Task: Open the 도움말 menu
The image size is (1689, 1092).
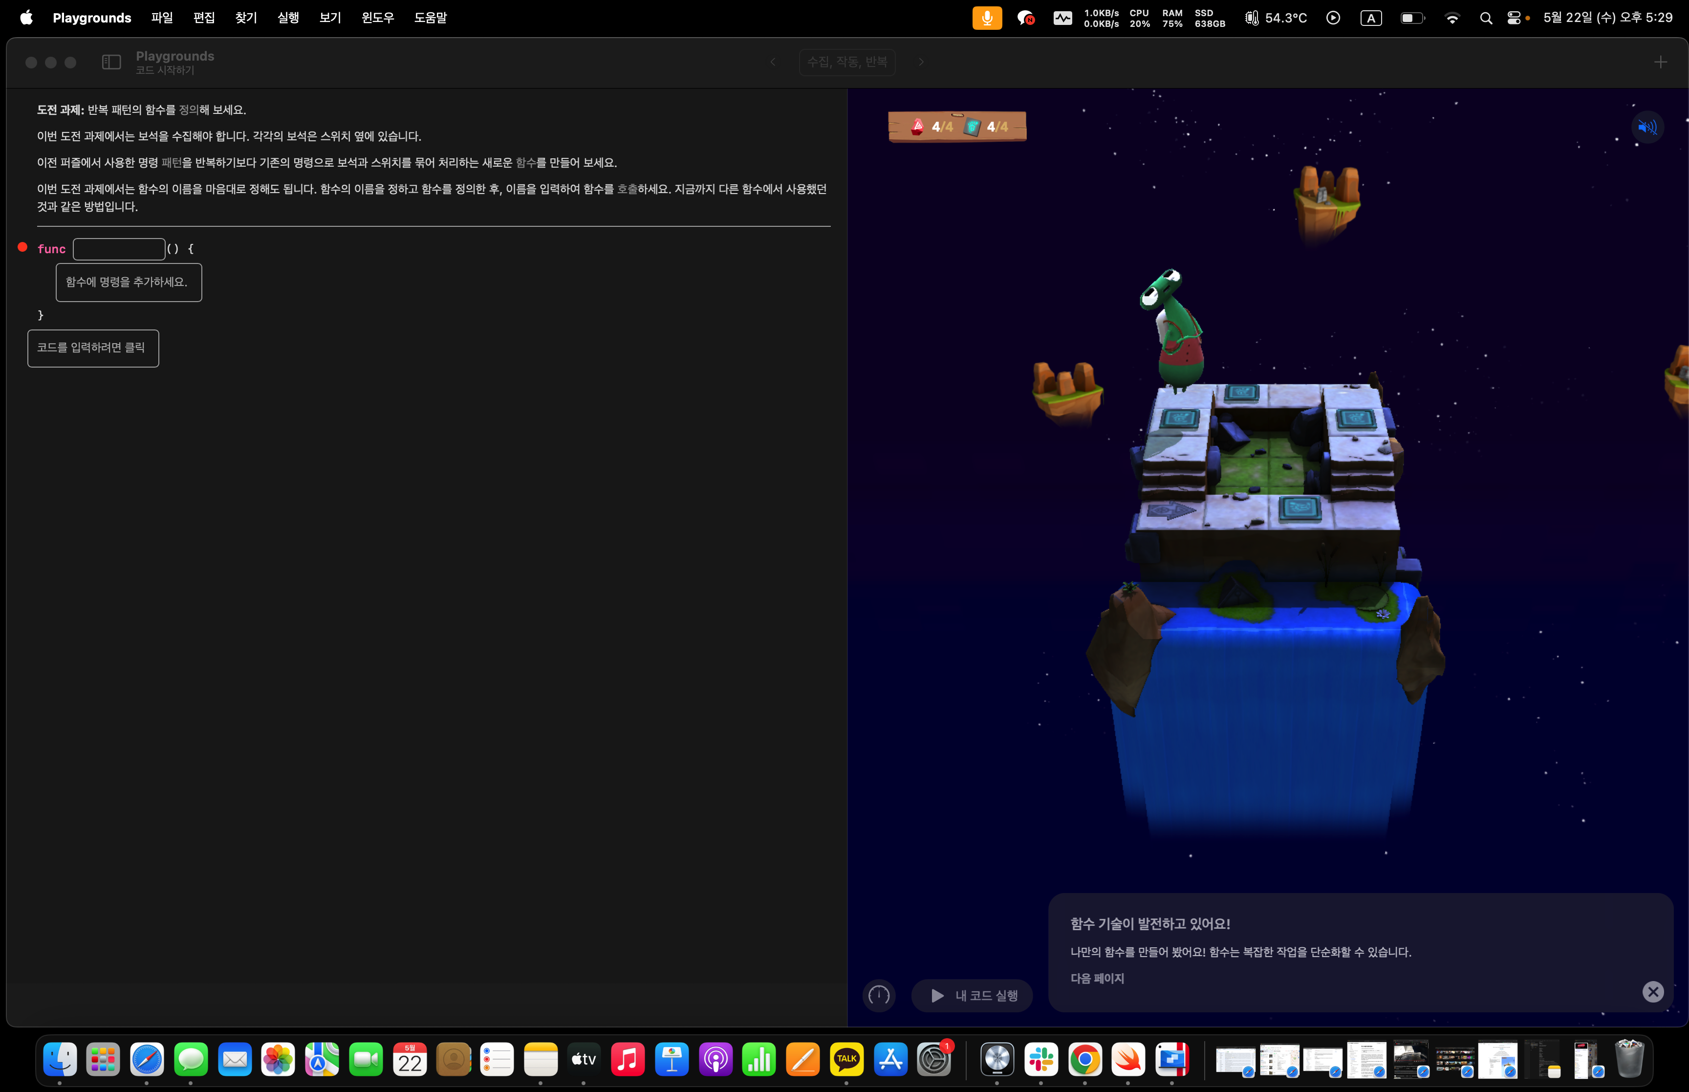Action: [430, 18]
